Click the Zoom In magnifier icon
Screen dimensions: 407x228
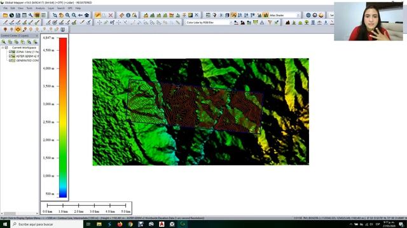67,15
